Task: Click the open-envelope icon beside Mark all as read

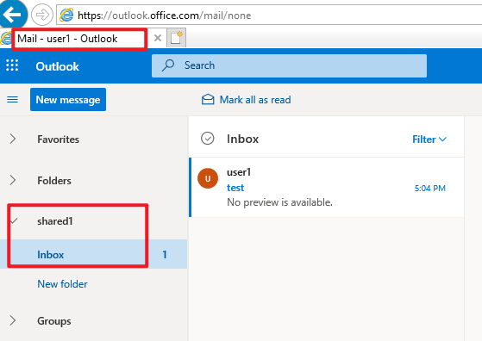Action: [x=208, y=99]
